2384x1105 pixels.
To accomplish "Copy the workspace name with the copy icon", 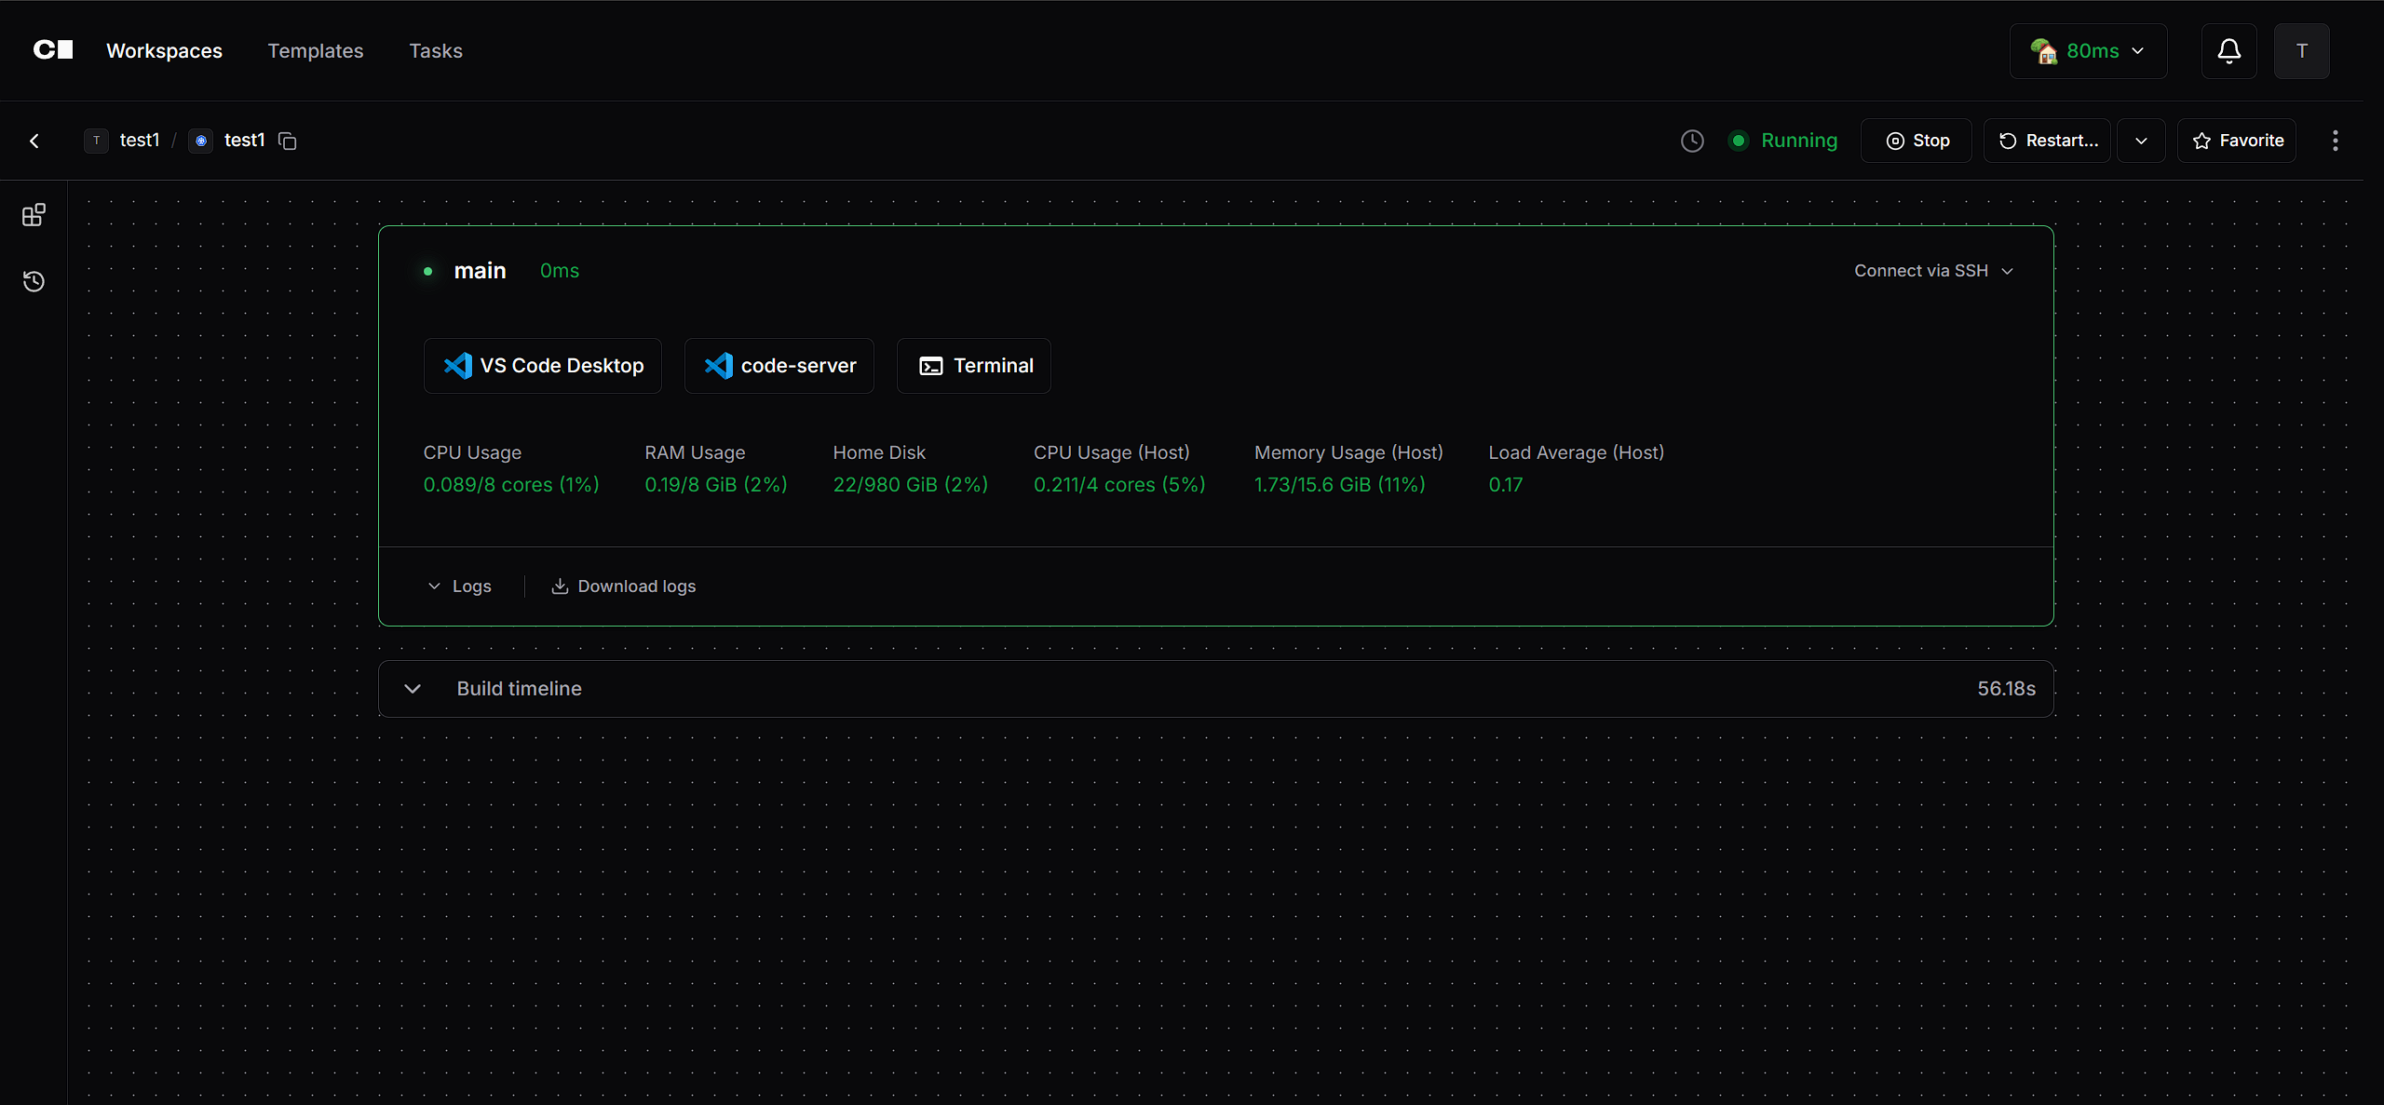I will click(288, 141).
